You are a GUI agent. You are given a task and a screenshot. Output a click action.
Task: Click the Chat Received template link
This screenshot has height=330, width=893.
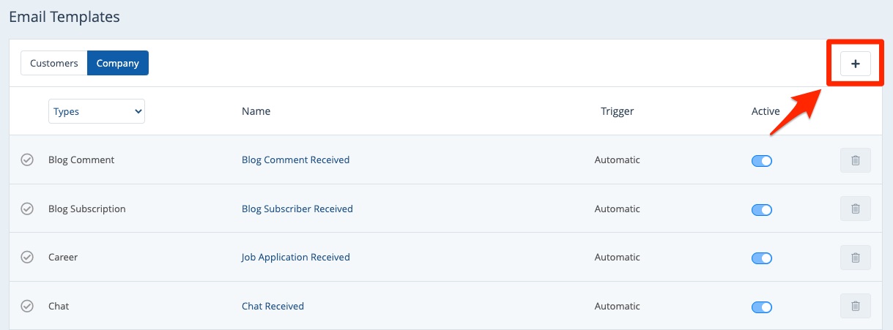(273, 307)
